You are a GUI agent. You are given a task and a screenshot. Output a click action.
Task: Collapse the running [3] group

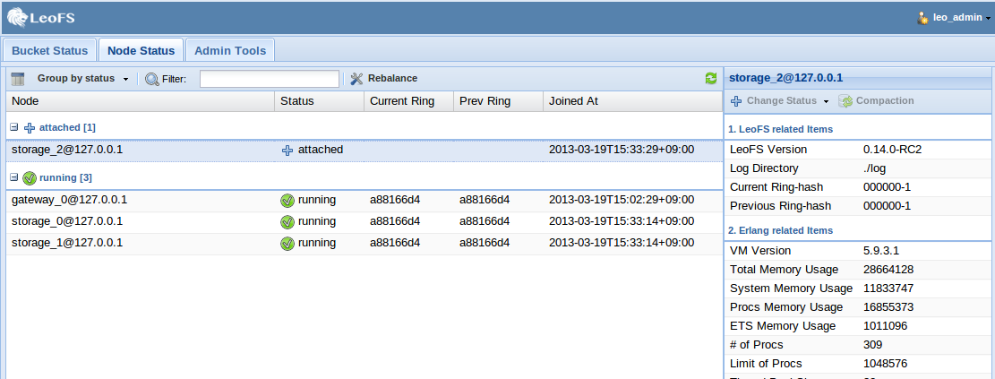14,177
